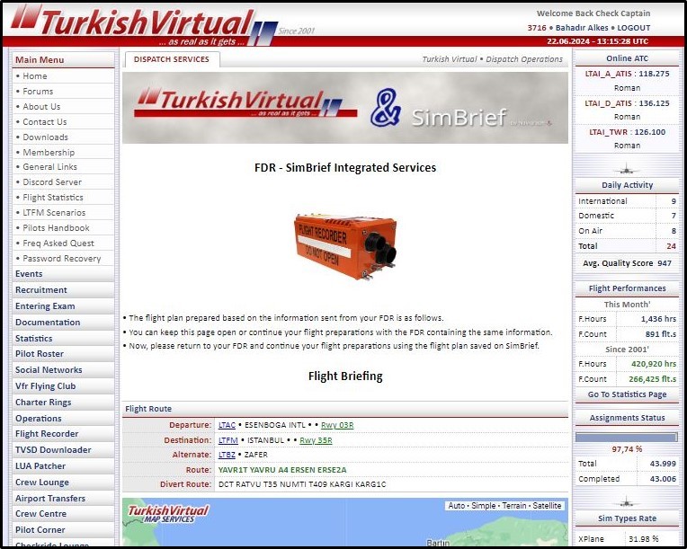Open Password Recovery menu item
The image size is (687, 549).
click(x=61, y=259)
